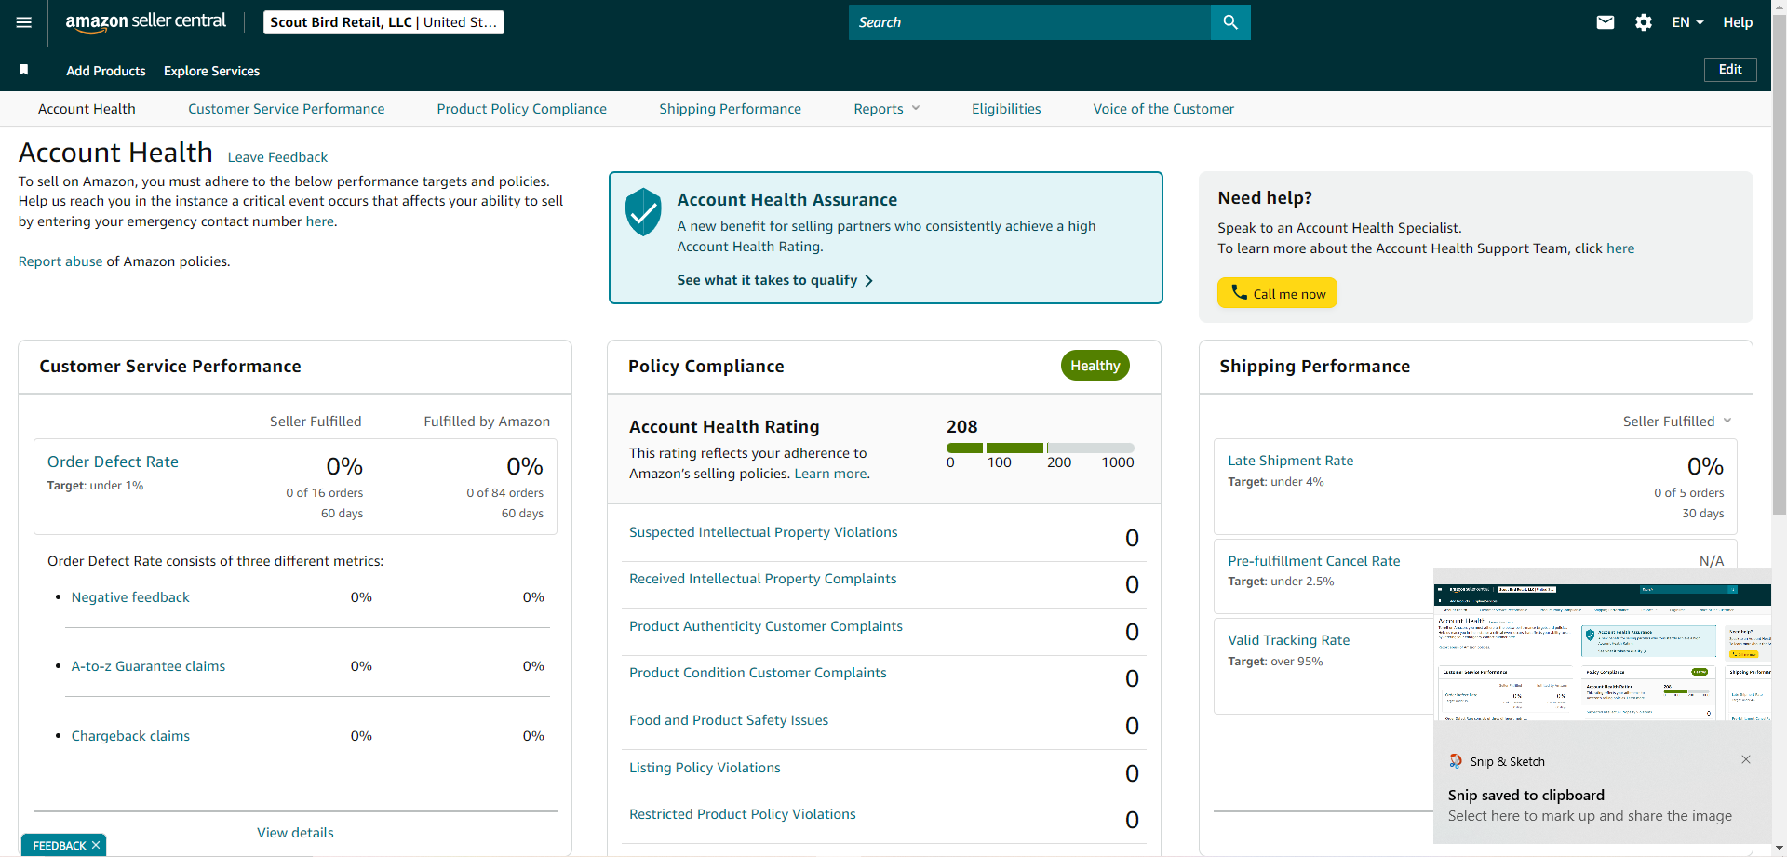The width and height of the screenshot is (1787, 857).
Task: Go to the Shipping Performance tab
Action: [x=730, y=109]
